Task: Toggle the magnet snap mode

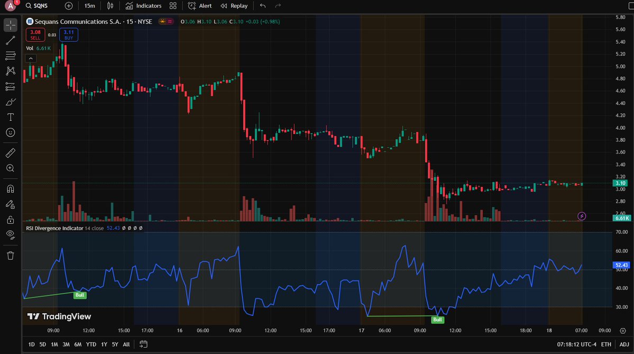Action: pos(11,189)
